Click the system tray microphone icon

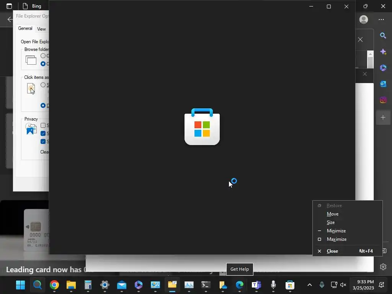coord(322,285)
